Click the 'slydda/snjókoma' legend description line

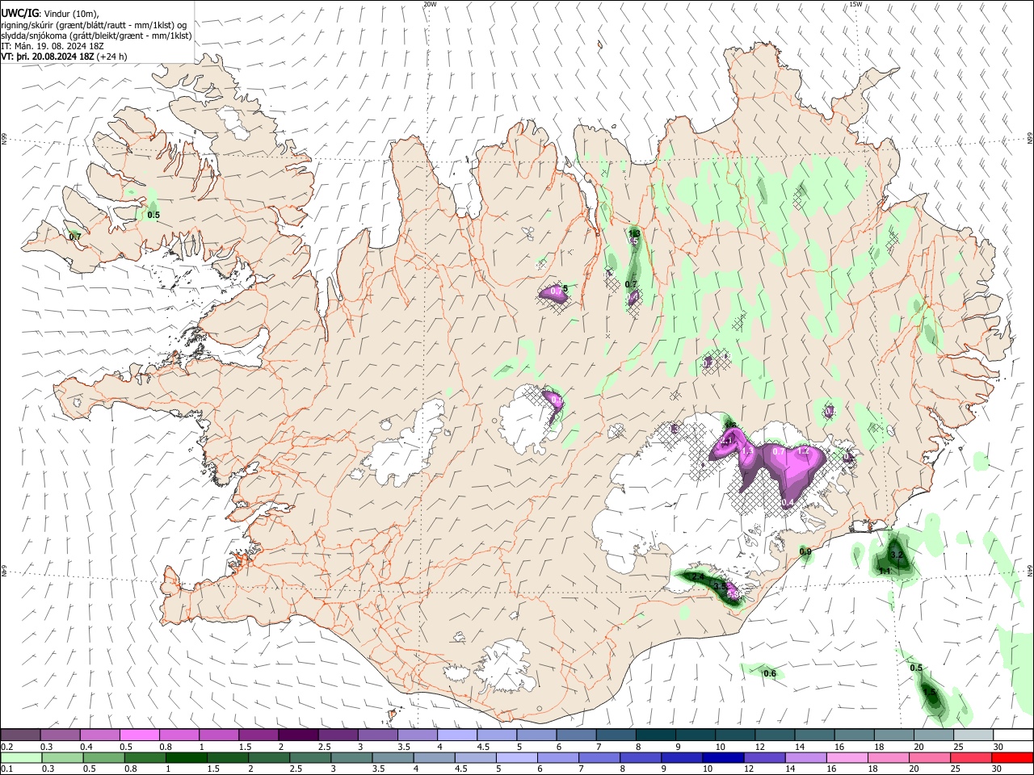[x=96, y=36]
